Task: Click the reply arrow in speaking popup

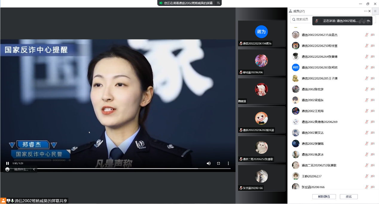Action: 369,21
